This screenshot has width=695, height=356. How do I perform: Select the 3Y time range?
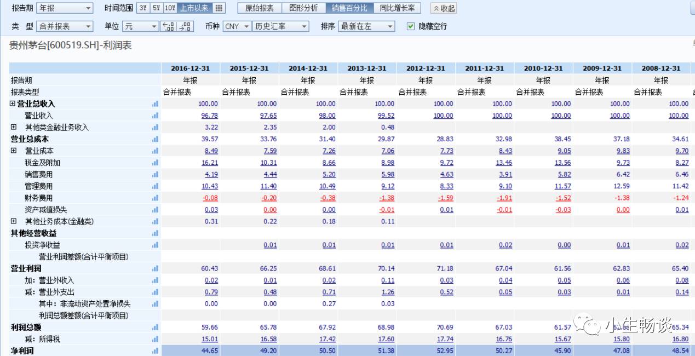coord(143,8)
